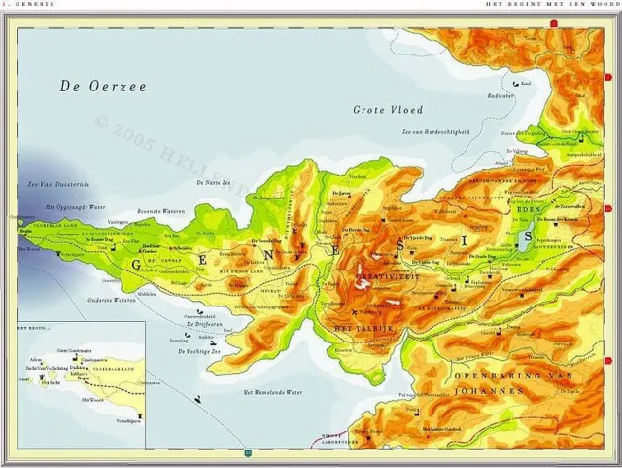
Task: Click the factory icon next to Geweld
Action: tap(499, 331)
